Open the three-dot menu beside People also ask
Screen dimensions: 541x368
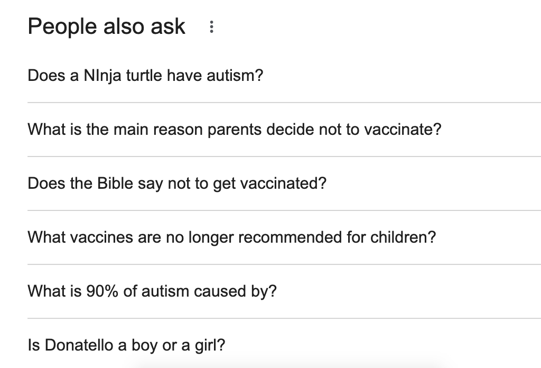(211, 27)
